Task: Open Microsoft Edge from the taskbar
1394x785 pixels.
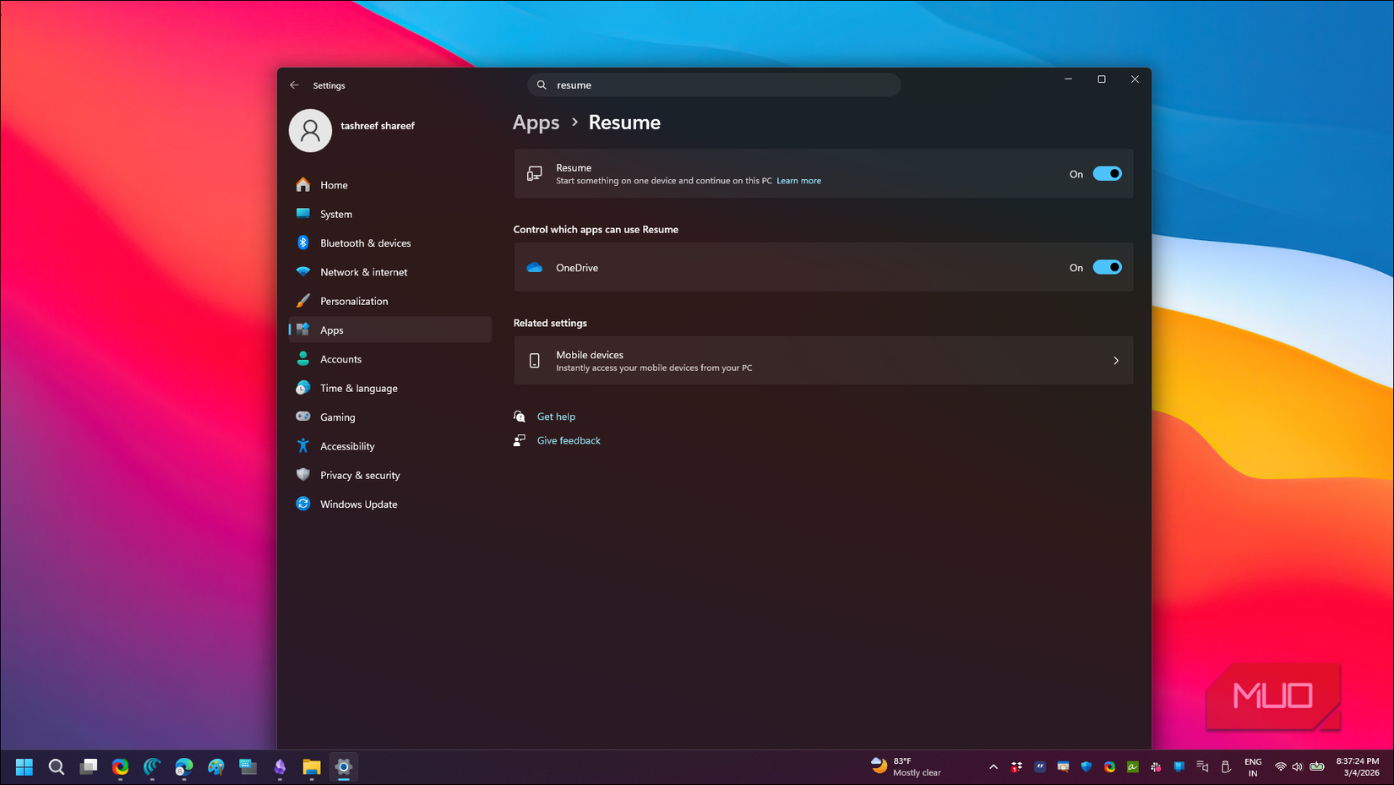Action: click(x=184, y=767)
